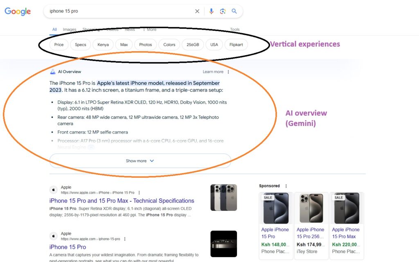The width and height of the screenshot is (419, 262).
Task: Switch to the News tab
Action: [x=130, y=29]
